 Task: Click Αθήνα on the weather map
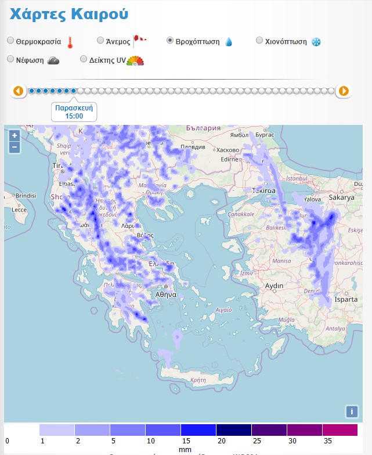tap(165, 294)
